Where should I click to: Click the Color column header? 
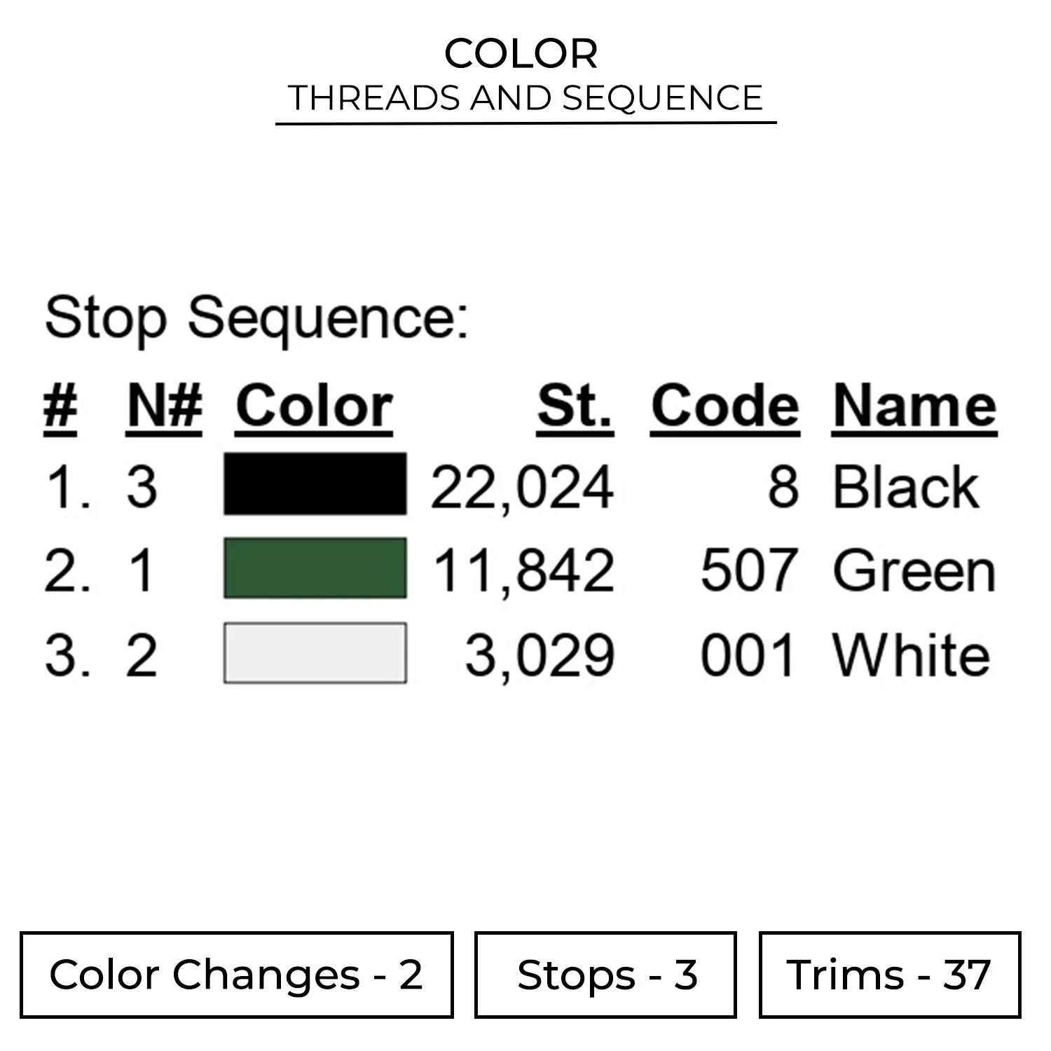[314, 406]
